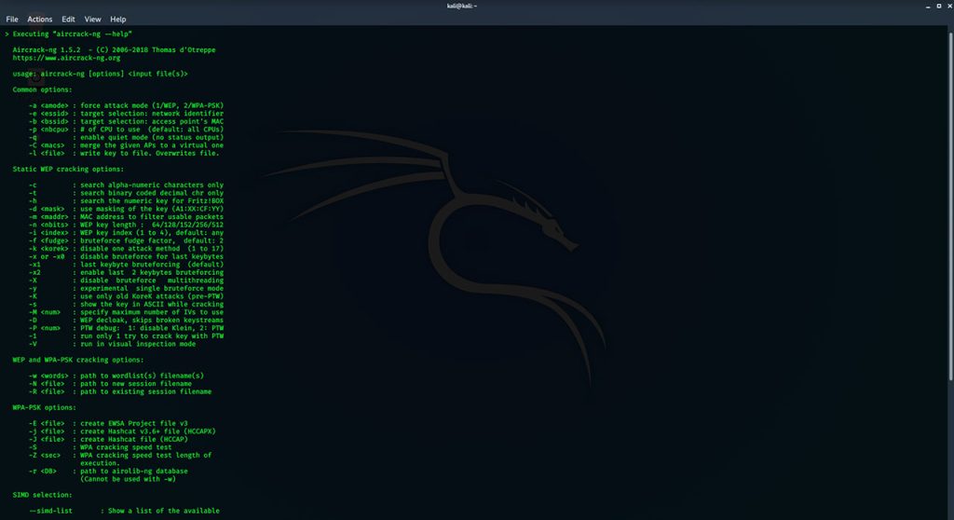The image size is (954, 520).
Task: Click the '-e <essid>' network identifier line
Action: tap(126, 114)
